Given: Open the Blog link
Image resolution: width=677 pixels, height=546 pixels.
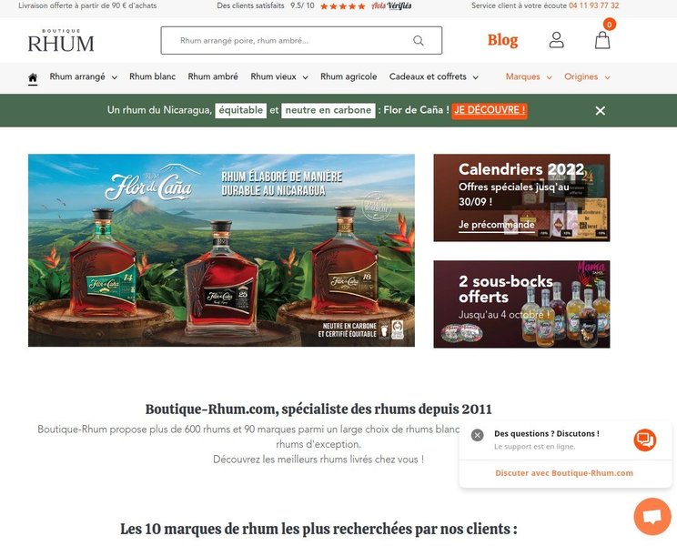Looking at the screenshot, I should 502,40.
